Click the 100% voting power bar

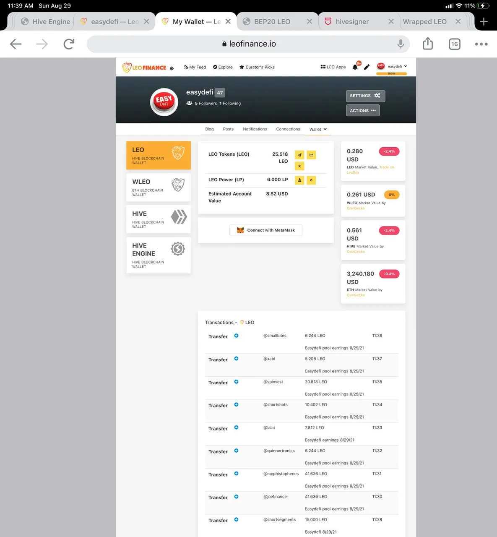click(x=391, y=74)
